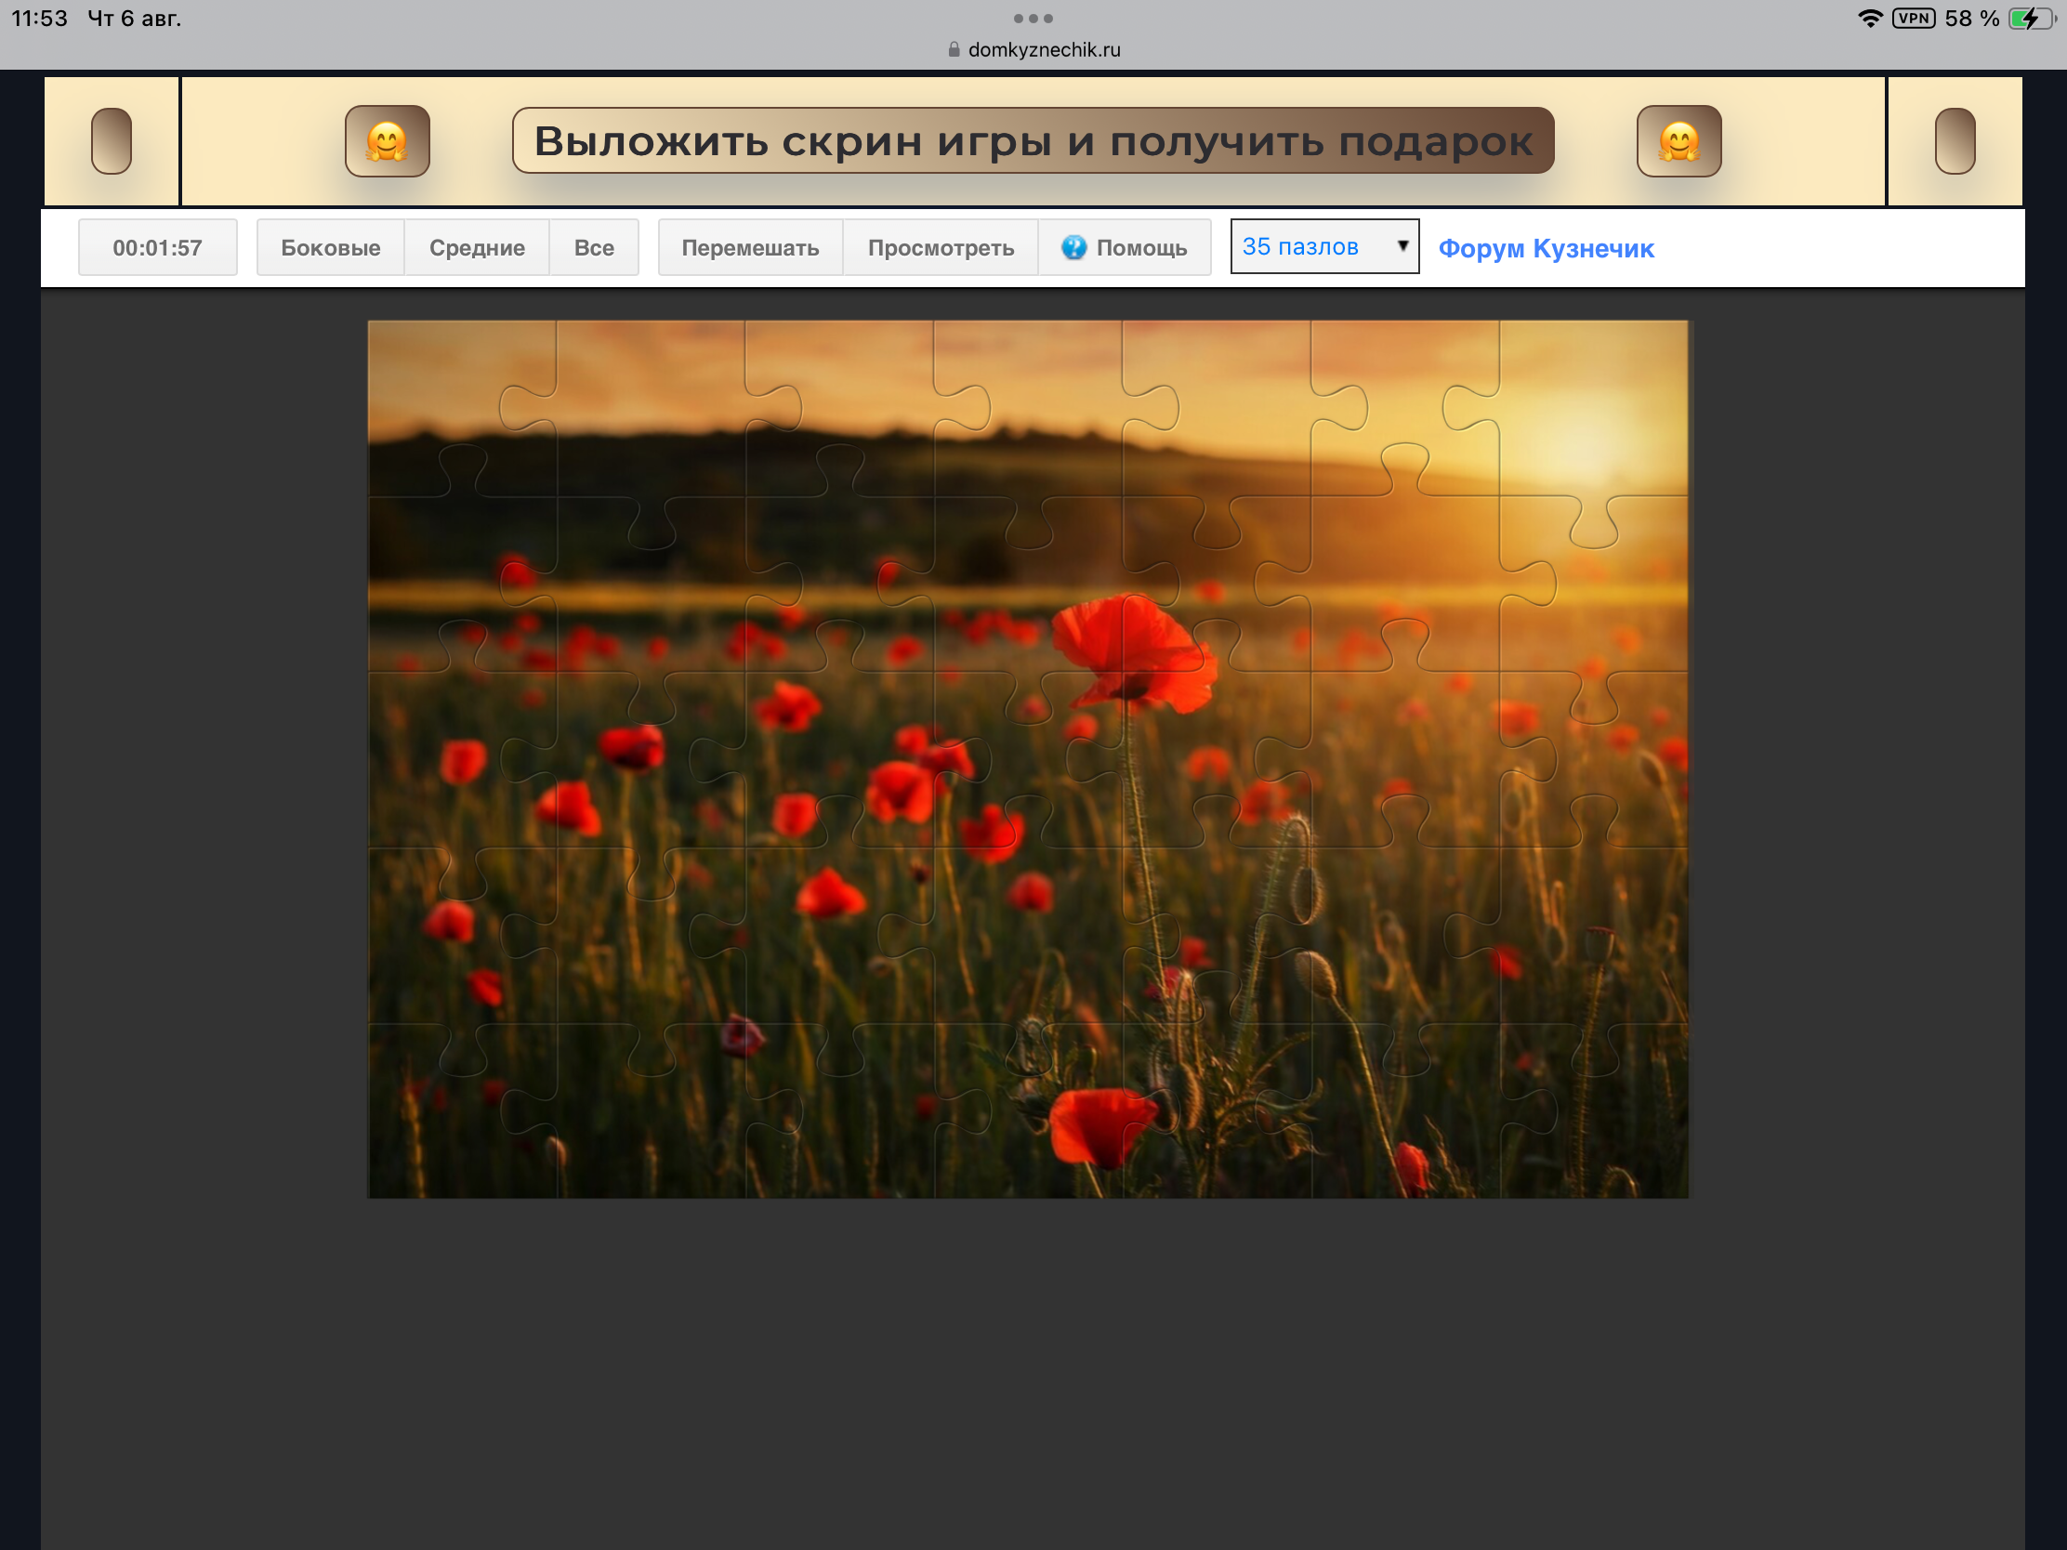Screen dimensions: 2067x1550
Task: Tap the battery status icon
Action: coord(2032,19)
